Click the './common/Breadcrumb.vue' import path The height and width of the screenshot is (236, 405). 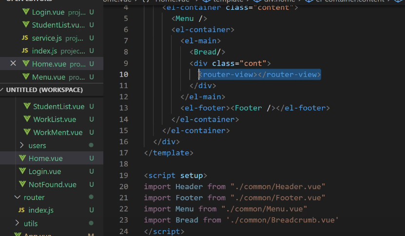[x=282, y=220]
